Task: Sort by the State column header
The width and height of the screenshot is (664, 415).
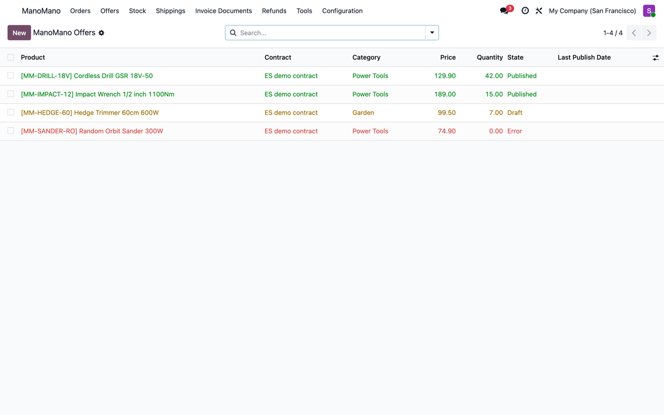Action: click(x=515, y=58)
